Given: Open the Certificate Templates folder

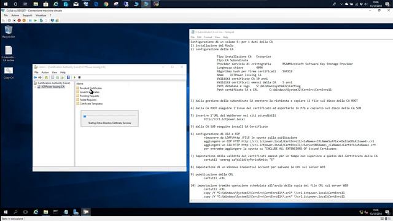Looking at the screenshot, I should [x=91, y=104].
